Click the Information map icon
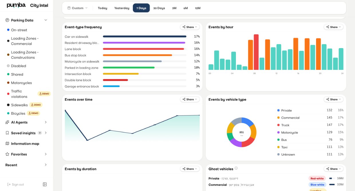The image size is (355, 191). pos(7,143)
